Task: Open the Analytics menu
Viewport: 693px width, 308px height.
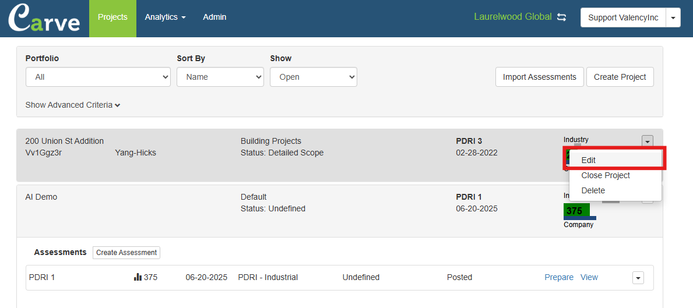Action: click(x=165, y=17)
